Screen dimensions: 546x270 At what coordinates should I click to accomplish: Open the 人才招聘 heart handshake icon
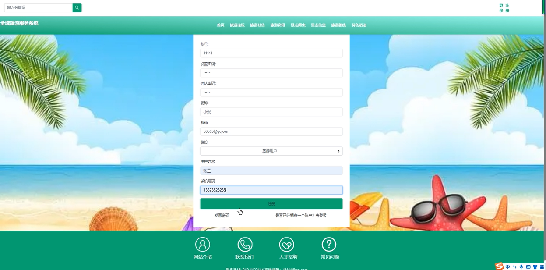point(286,244)
